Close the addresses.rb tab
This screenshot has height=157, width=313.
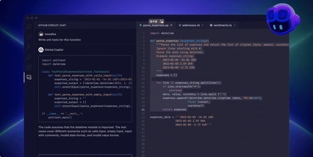(x=203, y=25)
